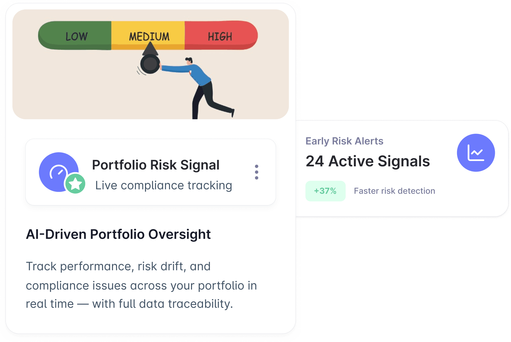Click the green +37% progress badge

[x=325, y=191]
